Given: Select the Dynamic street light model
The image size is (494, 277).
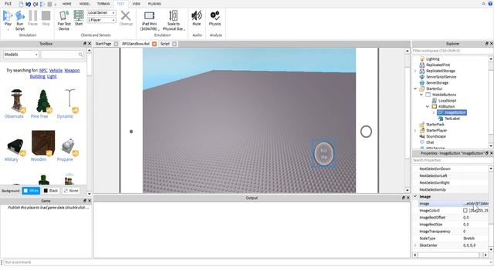Looking at the screenshot, I should tap(69, 101).
